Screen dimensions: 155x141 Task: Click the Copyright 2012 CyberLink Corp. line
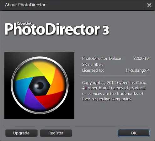click(114, 83)
